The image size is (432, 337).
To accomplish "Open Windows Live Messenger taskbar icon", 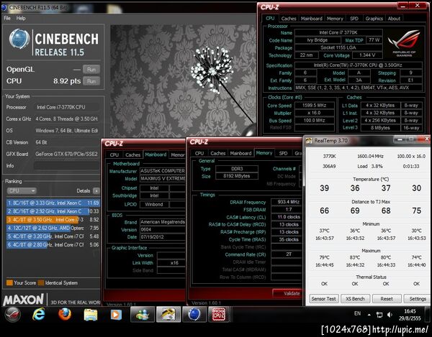I will point(142,315).
